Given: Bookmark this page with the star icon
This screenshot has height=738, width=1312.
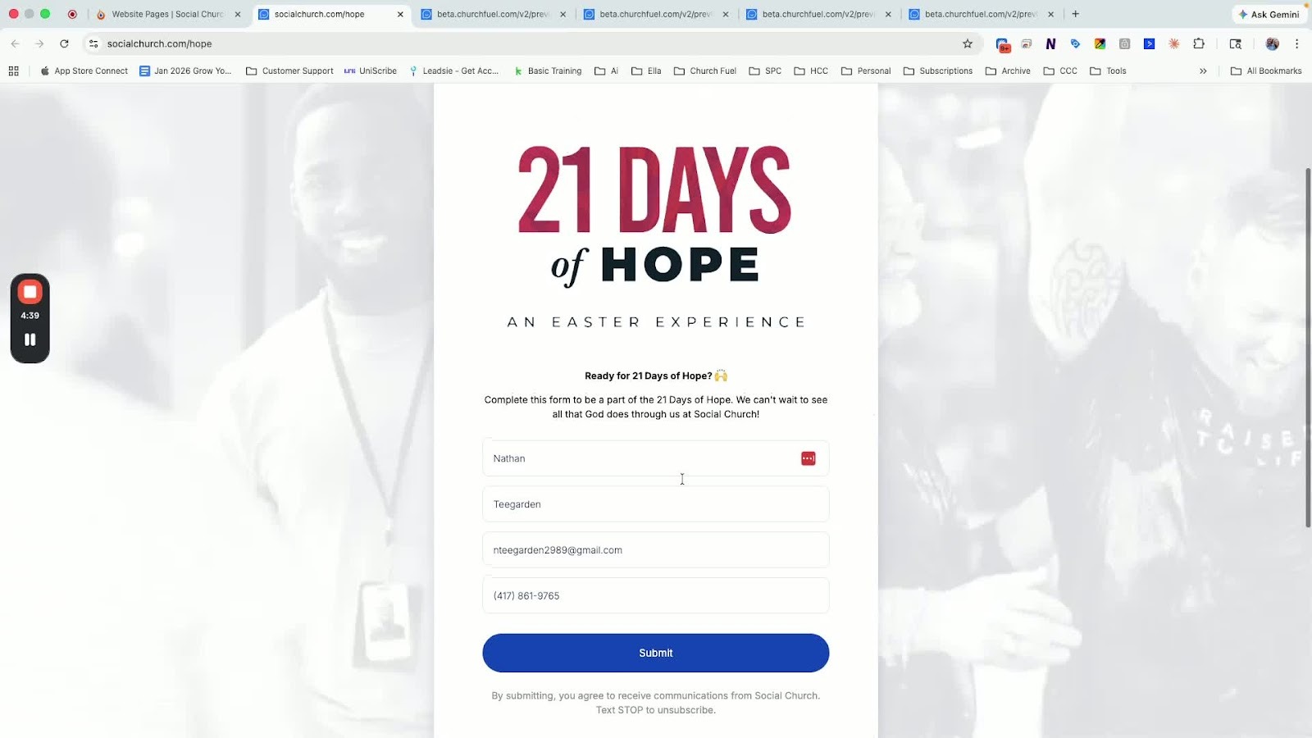Looking at the screenshot, I should (x=968, y=44).
